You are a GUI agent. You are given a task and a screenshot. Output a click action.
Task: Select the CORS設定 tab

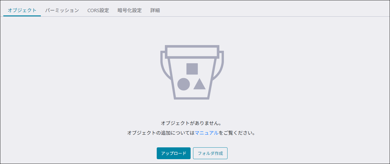pyautogui.click(x=98, y=10)
